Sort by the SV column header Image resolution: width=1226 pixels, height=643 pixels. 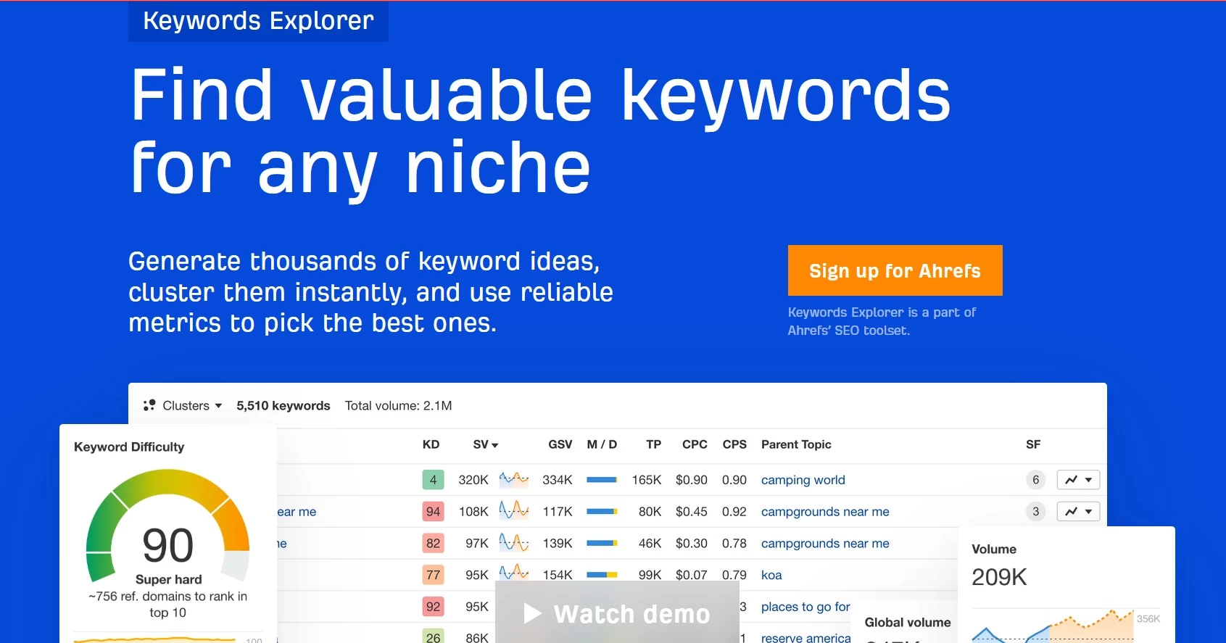[x=485, y=444]
